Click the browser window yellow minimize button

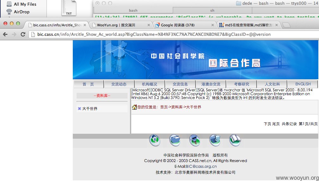click(x=12, y=23)
